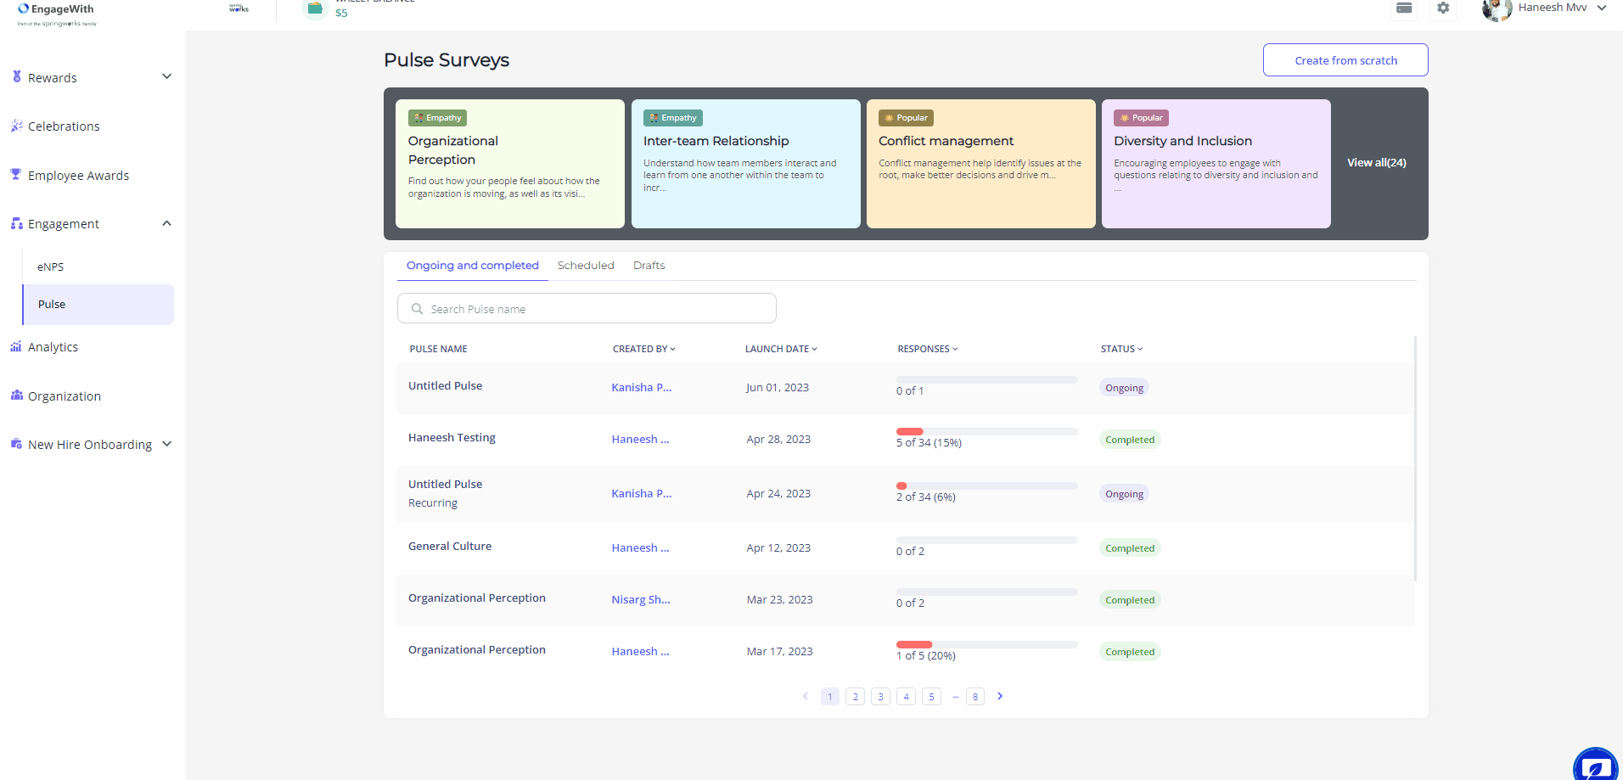Open Organization in the sidebar

[64, 396]
